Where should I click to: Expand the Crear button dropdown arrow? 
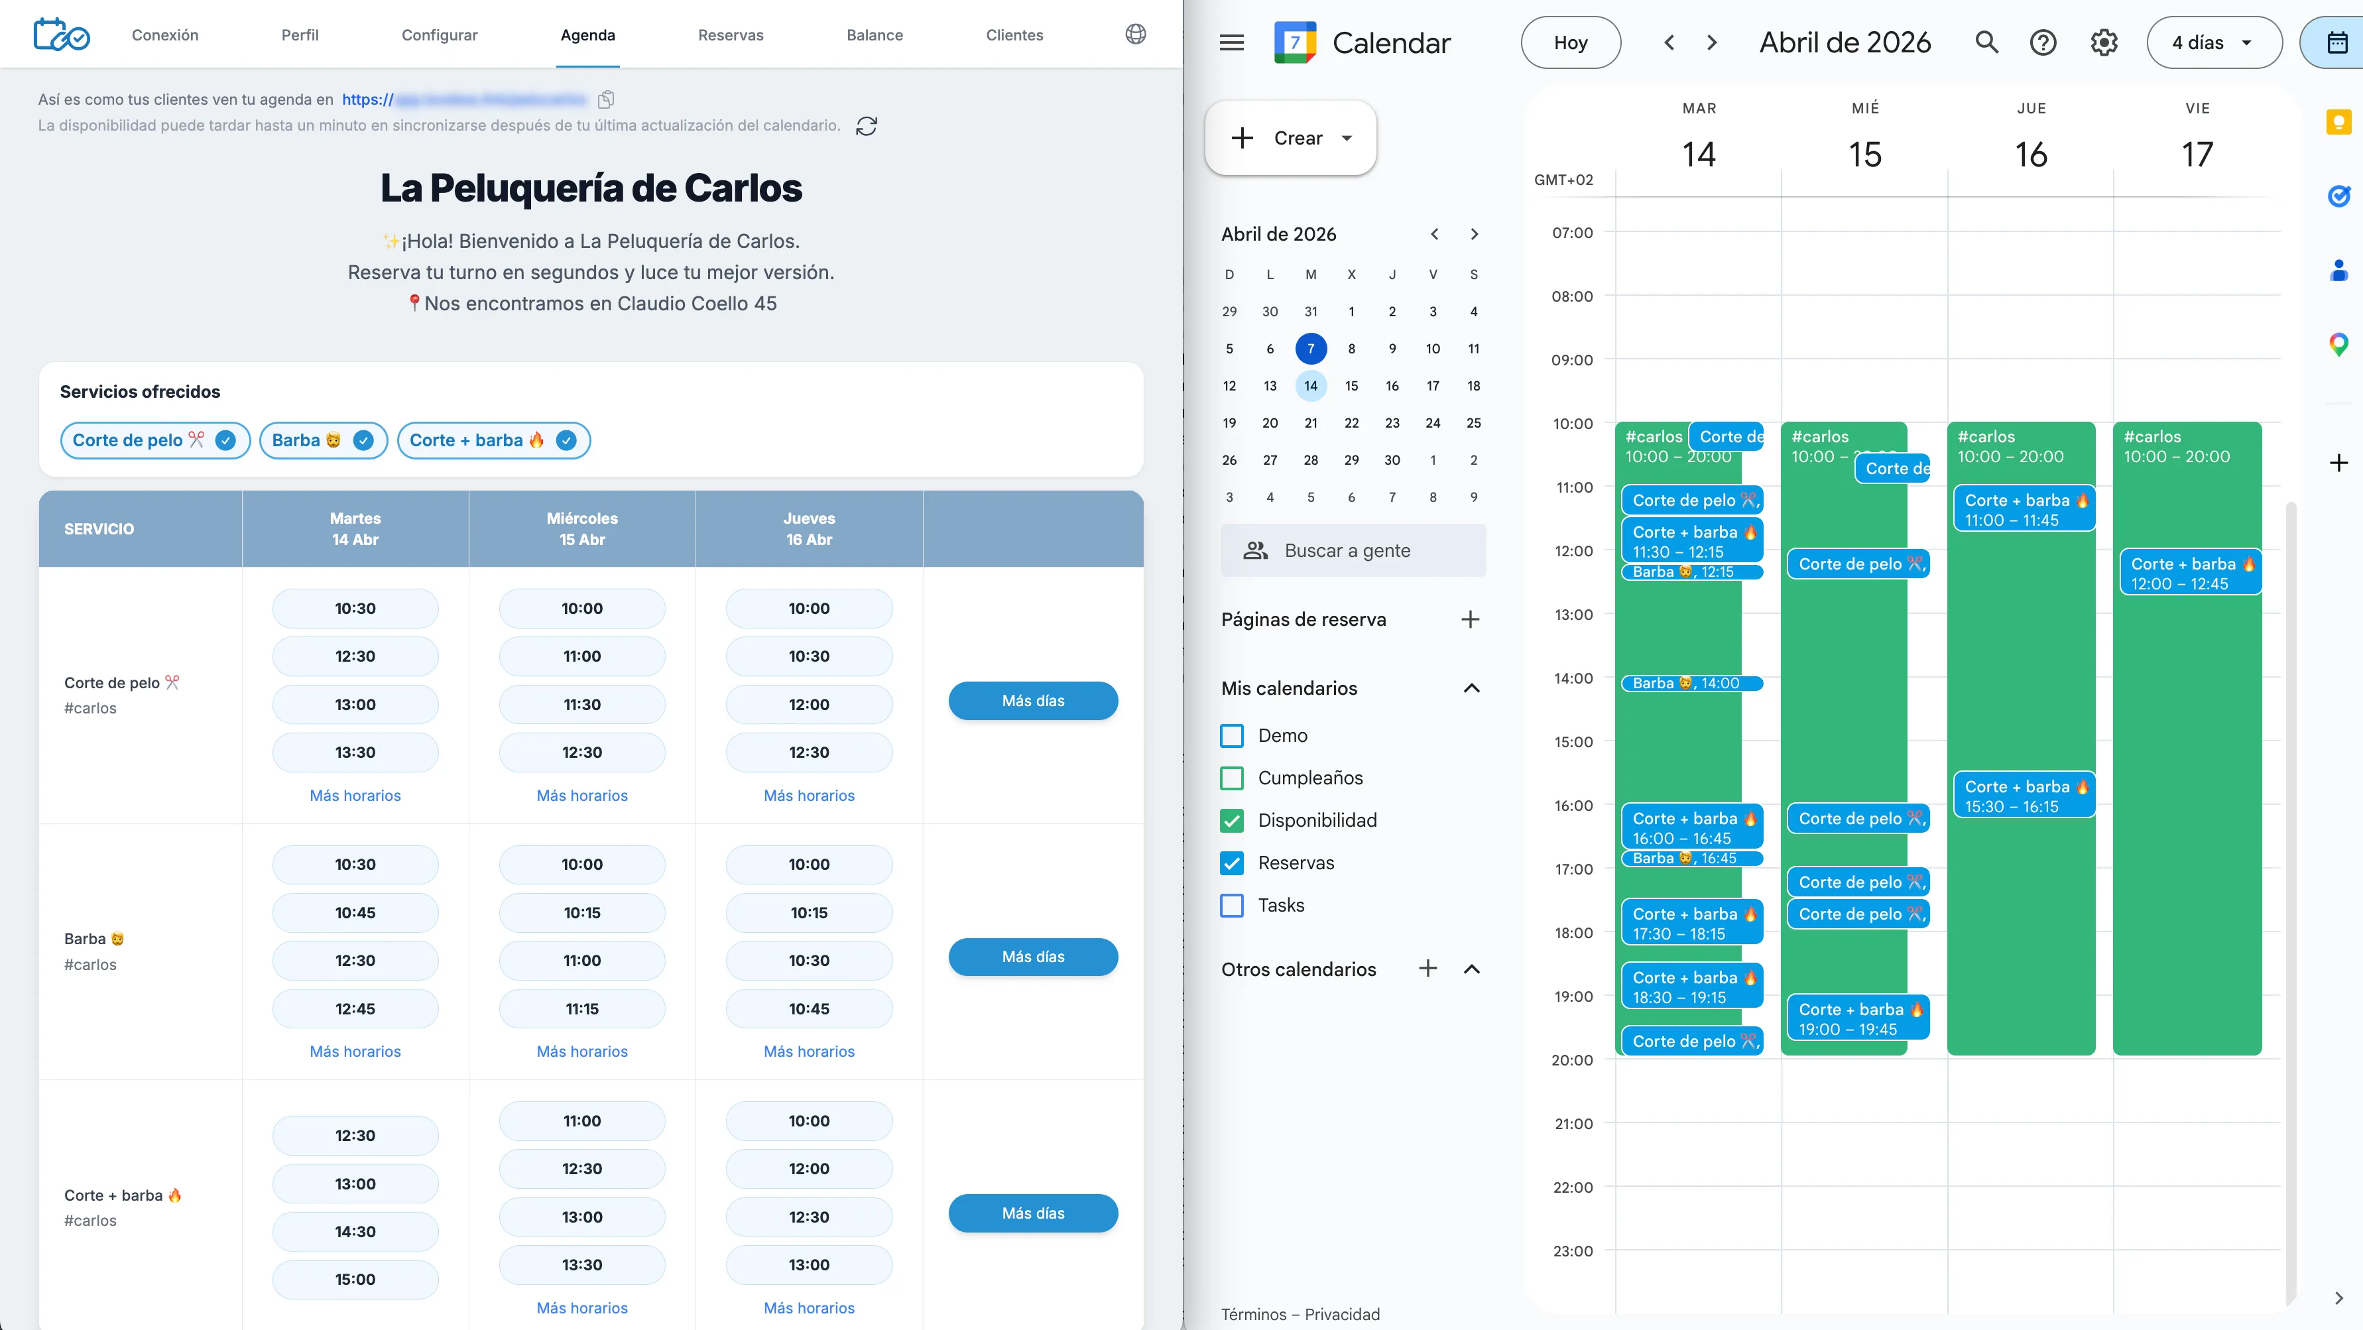pos(1347,139)
